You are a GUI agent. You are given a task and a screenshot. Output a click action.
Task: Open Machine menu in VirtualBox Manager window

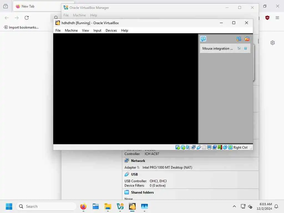[x=79, y=15]
